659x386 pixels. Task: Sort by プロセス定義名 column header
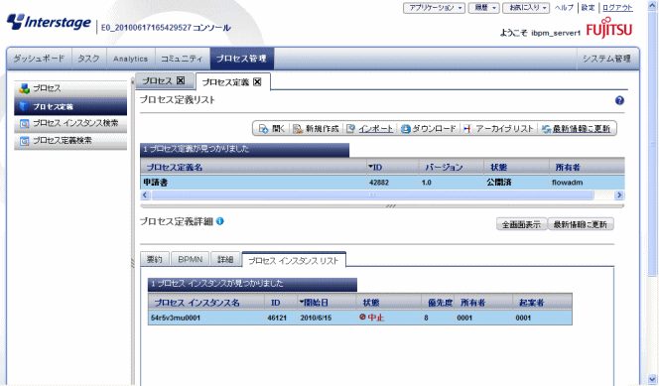coord(253,167)
